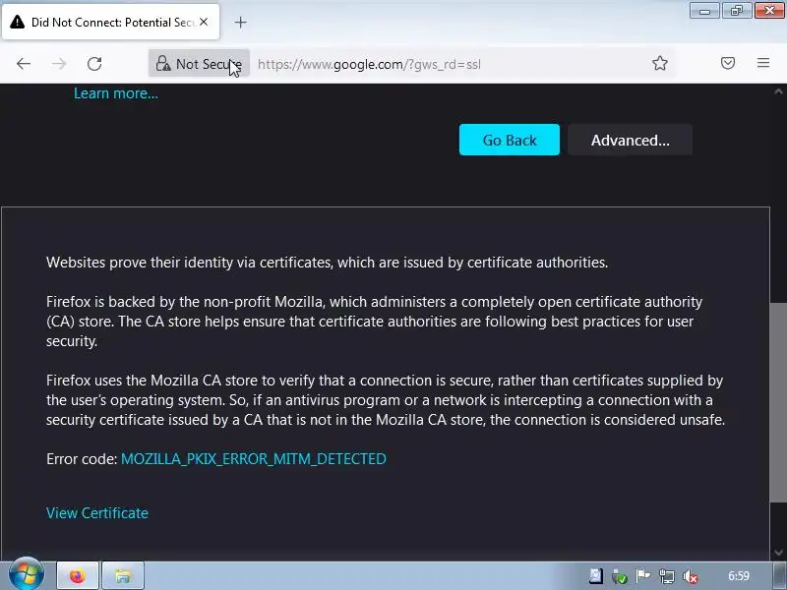The width and height of the screenshot is (787, 590).
Task: Close the Did Not Connect tab
Action: click(x=204, y=22)
